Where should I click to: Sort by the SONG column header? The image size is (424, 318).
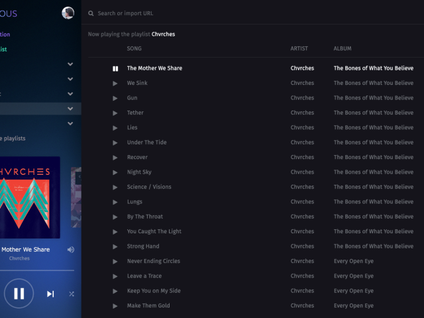134,48
